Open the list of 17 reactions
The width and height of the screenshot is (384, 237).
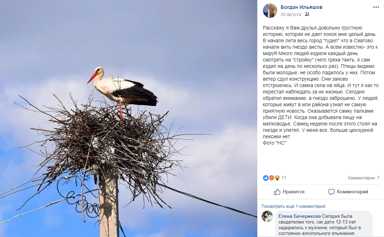284,178
